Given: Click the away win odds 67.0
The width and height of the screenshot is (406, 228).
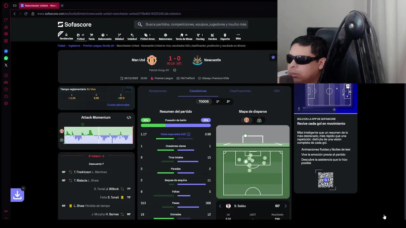Looking at the screenshot, I should click(x=121, y=97).
